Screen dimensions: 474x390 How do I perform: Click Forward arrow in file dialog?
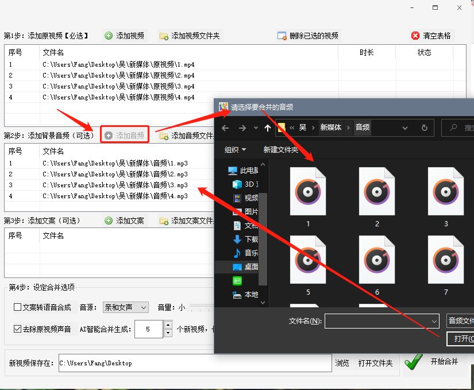[x=242, y=128]
